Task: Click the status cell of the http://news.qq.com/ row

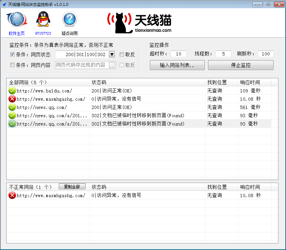Action: (x=112, y=107)
